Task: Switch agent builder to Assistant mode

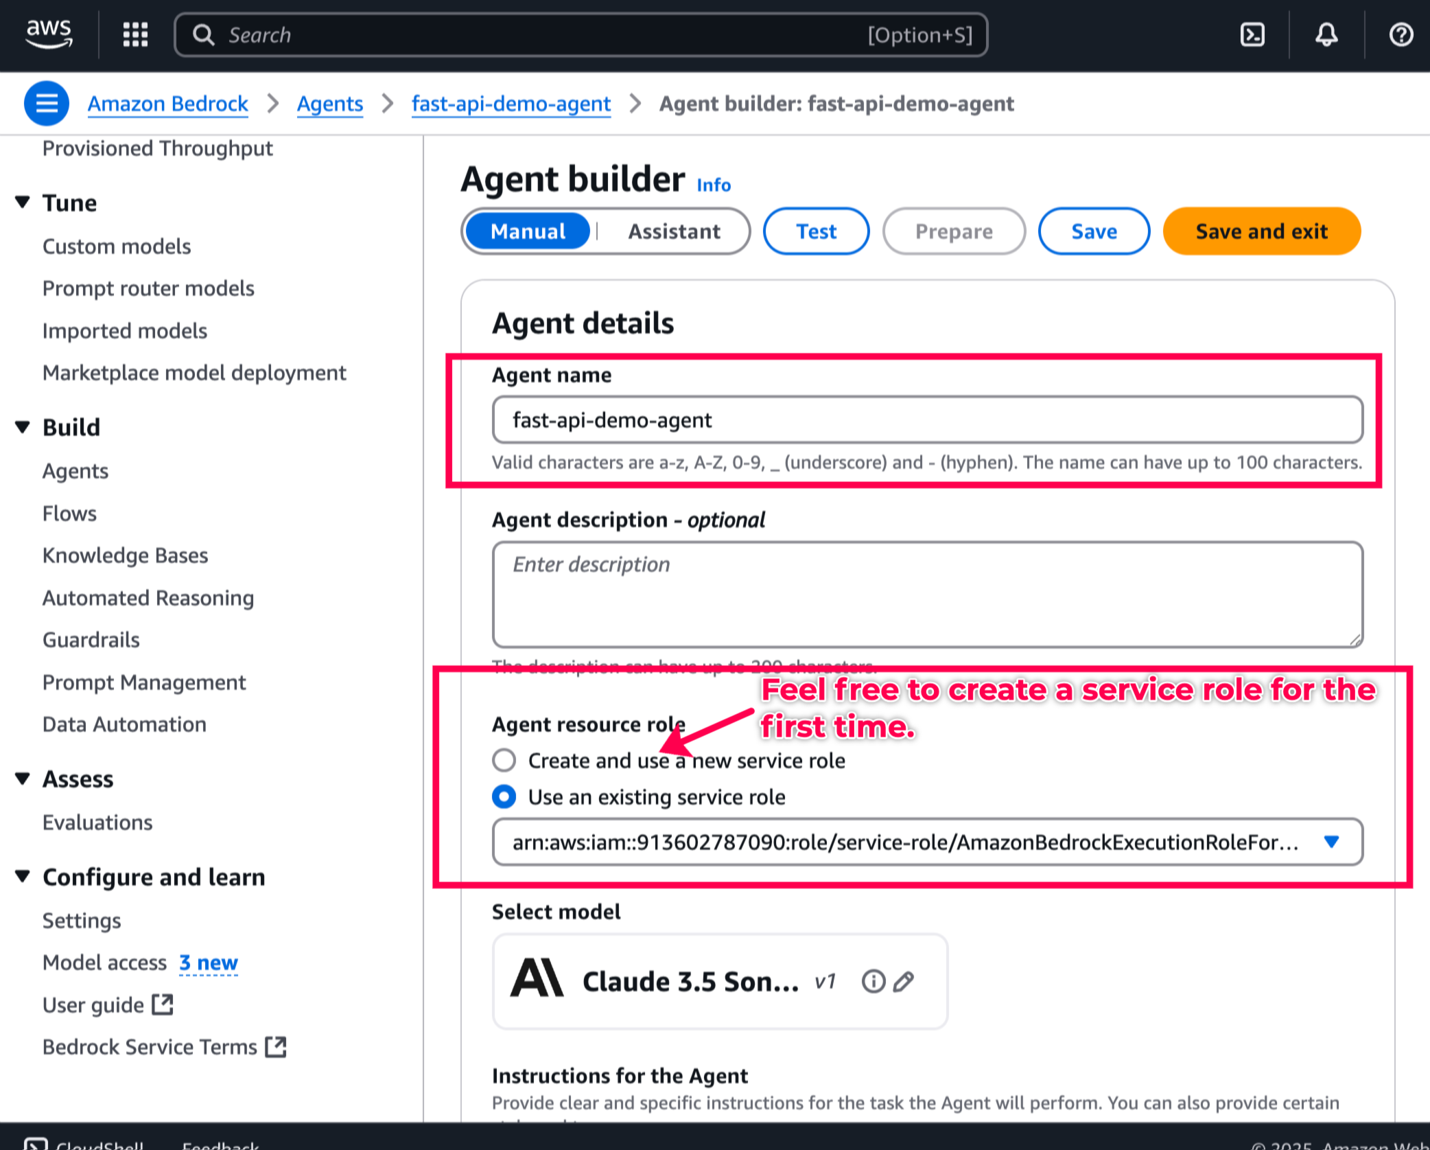Action: click(674, 231)
